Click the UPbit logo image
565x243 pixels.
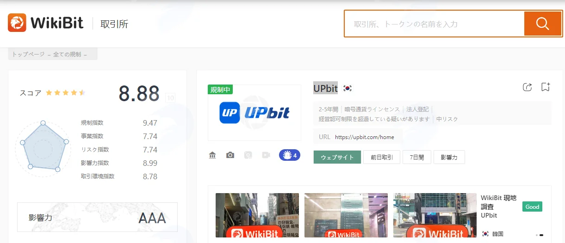(x=254, y=113)
